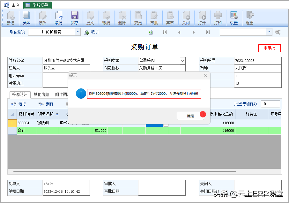289x203 pixels.
Task: Open the search combo box dropdown arrow
Action: click(269, 32)
